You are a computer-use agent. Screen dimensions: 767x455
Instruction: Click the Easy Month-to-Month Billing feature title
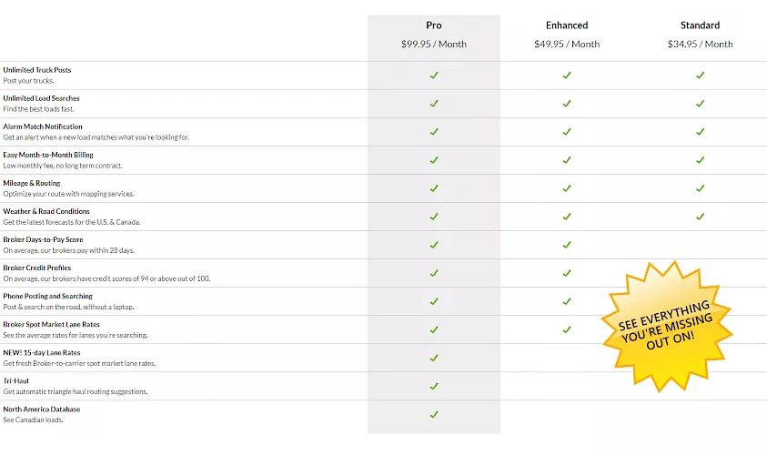(x=48, y=155)
